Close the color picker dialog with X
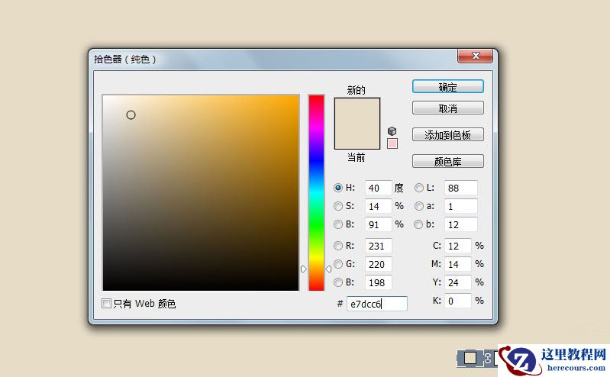The image size is (610, 377). coord(475,56)
